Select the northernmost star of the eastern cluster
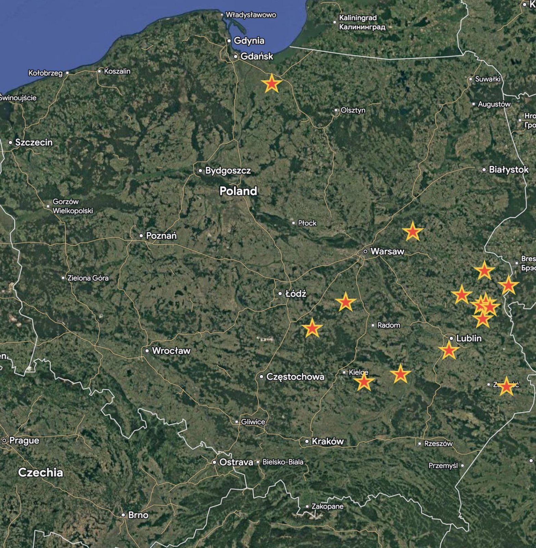Image resolution: width=536 pixels, height=548 pixels. (484, 271)
